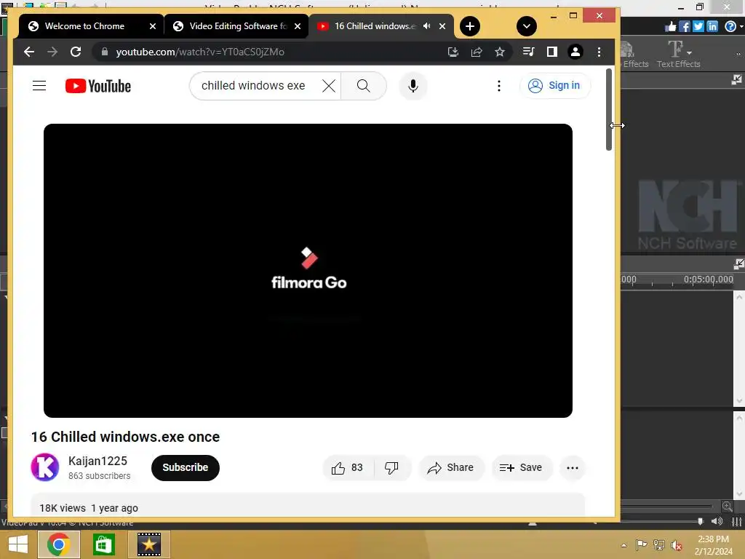
Task: Show hidden tray icons arrow
Action: (x=624, y=545)
